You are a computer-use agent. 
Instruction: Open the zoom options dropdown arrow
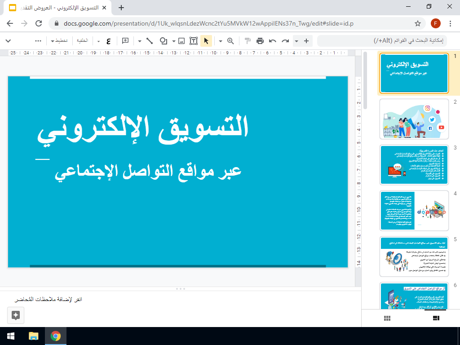(x=221, y=41)
